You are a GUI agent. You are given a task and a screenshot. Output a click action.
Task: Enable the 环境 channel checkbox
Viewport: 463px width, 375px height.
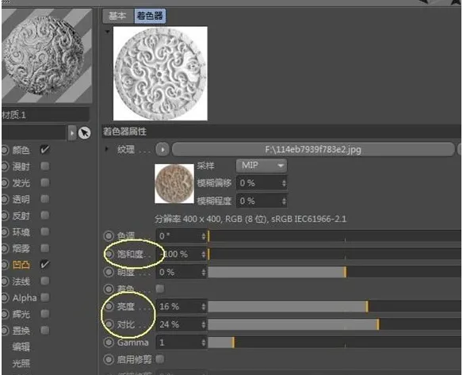[x=44, y=232]
